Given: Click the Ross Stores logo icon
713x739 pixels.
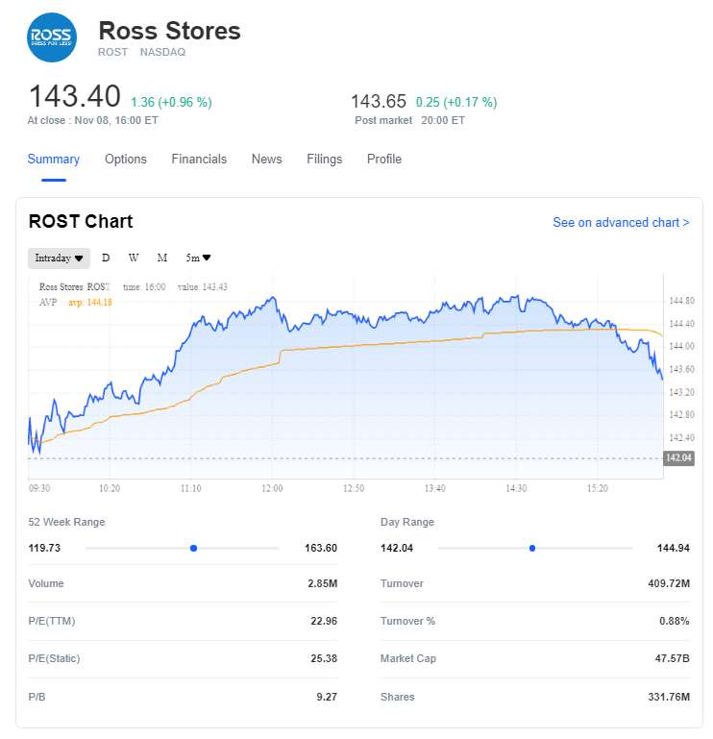Looking at the screenshot, I should (52, 37).
